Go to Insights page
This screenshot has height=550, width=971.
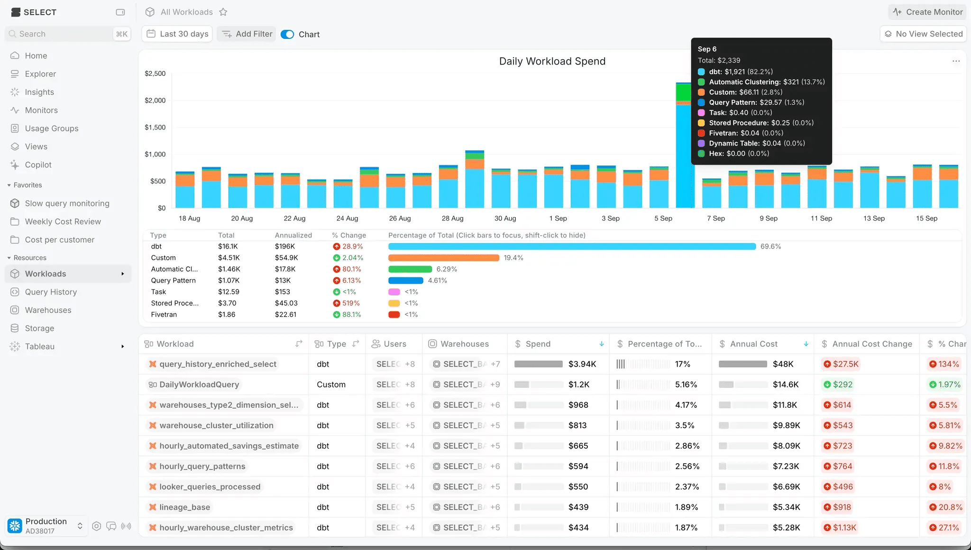(x=39, y=92)
